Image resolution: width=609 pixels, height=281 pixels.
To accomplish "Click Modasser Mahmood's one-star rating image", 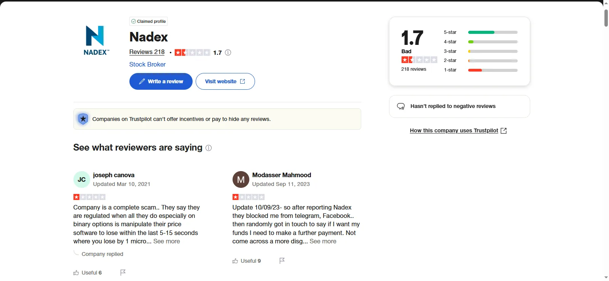I will [x=249, y=197].
